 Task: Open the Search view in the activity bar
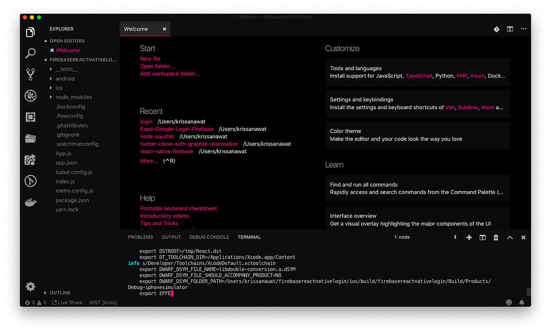30,53
